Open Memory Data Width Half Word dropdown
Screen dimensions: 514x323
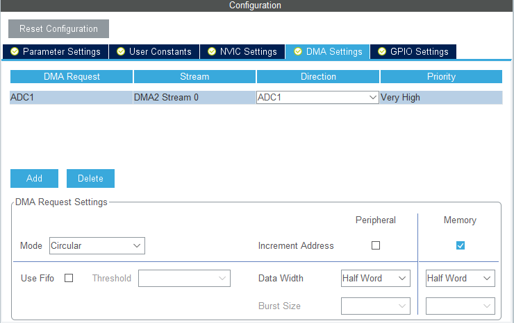(461, 278)
